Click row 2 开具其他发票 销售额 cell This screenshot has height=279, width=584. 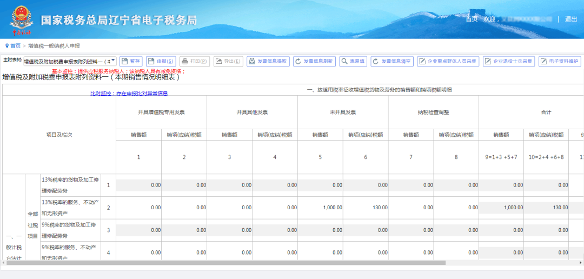coord(229,208)
